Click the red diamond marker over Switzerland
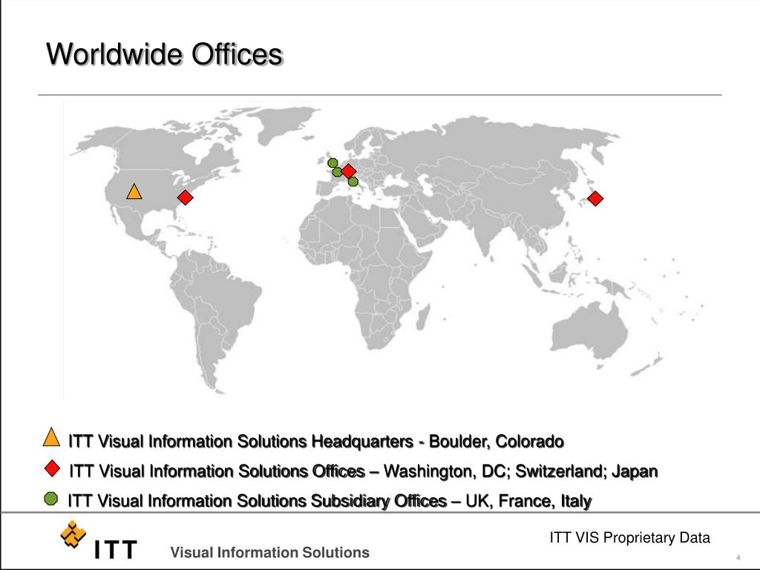Viewport: 760px width, 570px height. 348,171
